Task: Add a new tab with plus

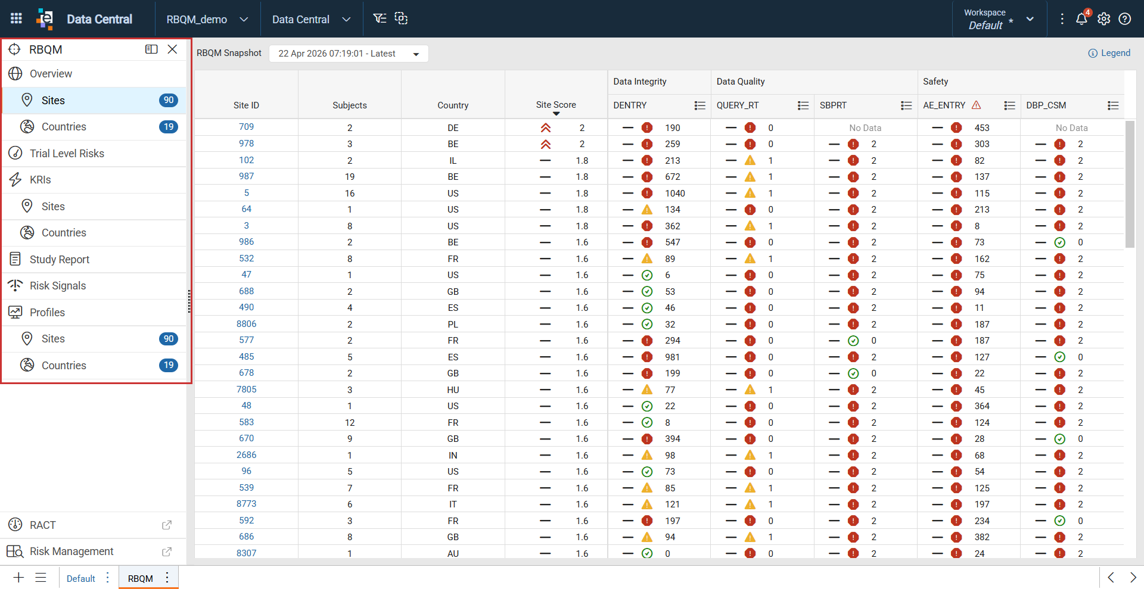Action: [18, 578]
